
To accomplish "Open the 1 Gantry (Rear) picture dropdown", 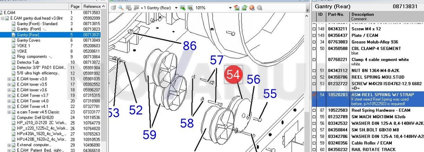I will (176, 8).
